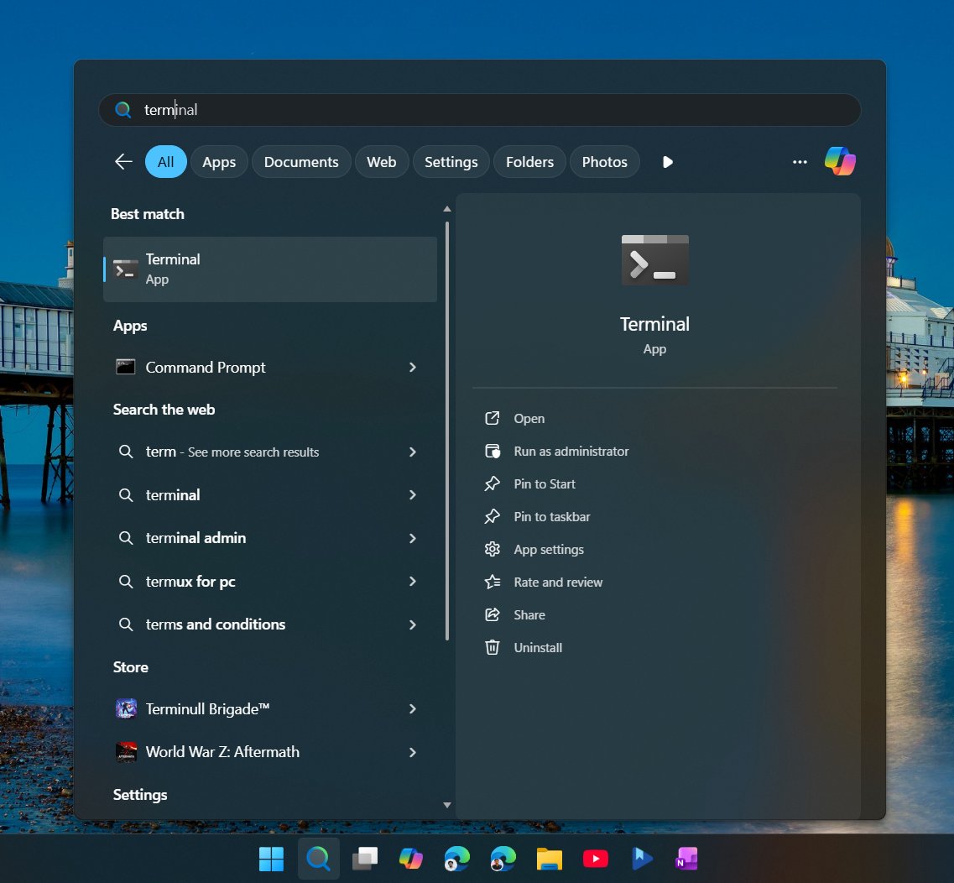Image resolution: width=954 pixels, height=883 pixels.
Task: Switch to the Apps filter tab
Action: tap(219, 161)
